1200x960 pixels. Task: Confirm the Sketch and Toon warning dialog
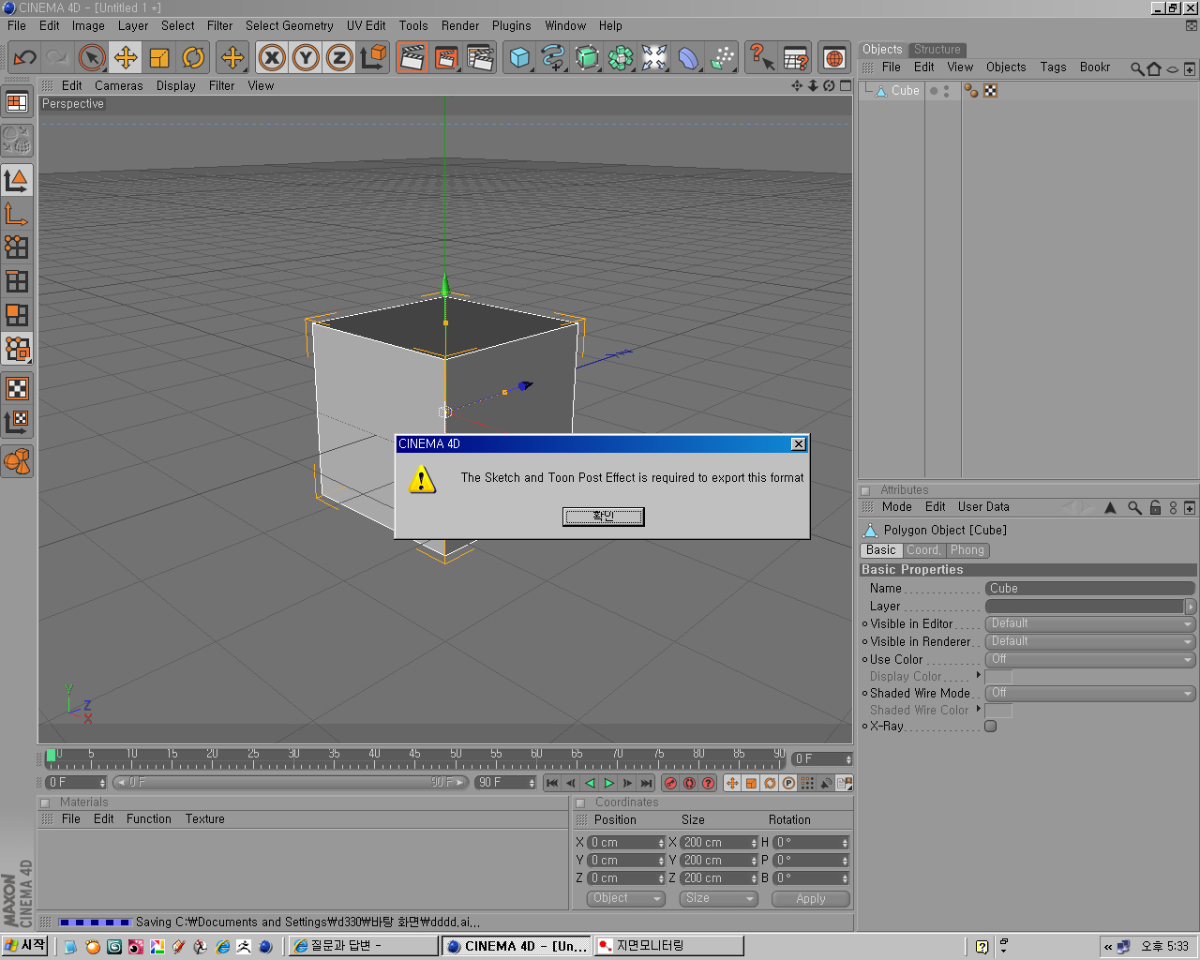(x=603, y=517)
